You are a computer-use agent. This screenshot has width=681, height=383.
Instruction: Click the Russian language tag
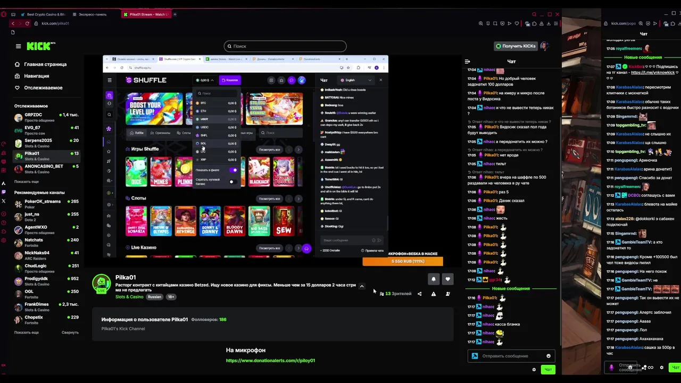[x=154, y=297]
